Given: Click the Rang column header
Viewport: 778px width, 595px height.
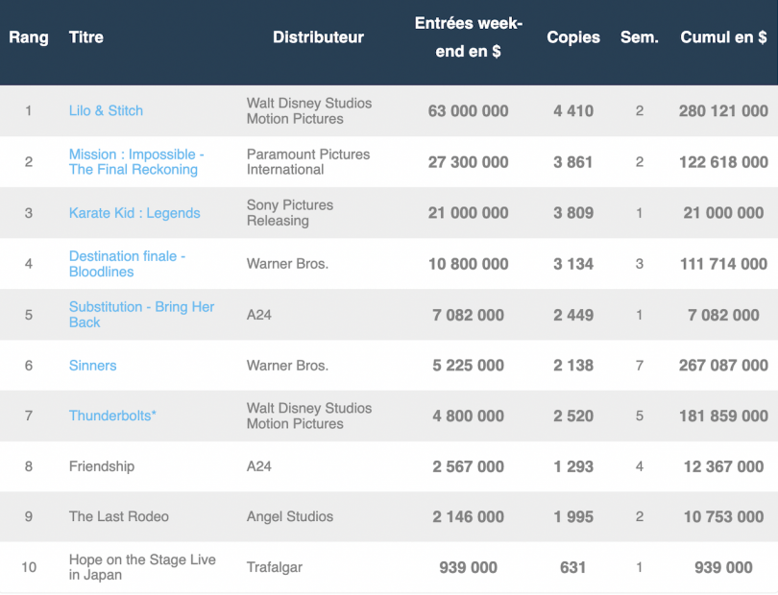Looking at the screenshot, I should pyautogui.click(x=29, y=37).
